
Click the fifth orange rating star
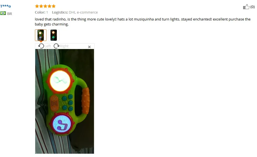click(x=54, y=6)
